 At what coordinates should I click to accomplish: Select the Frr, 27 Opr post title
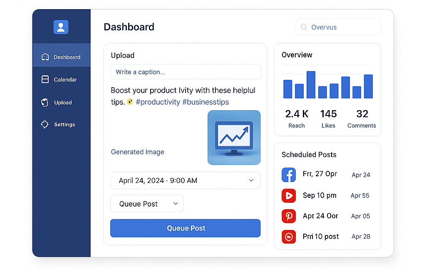tap(320, 174)
